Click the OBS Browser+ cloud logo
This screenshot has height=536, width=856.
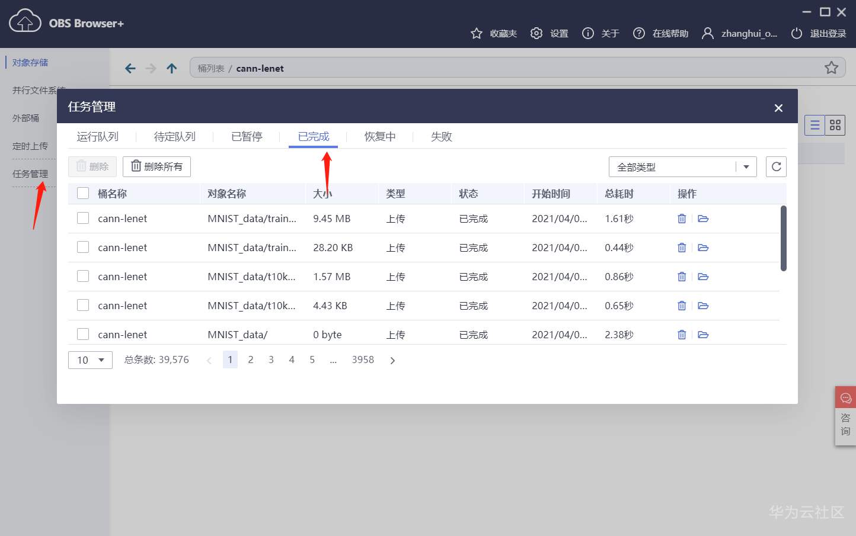tap(25, 21)
